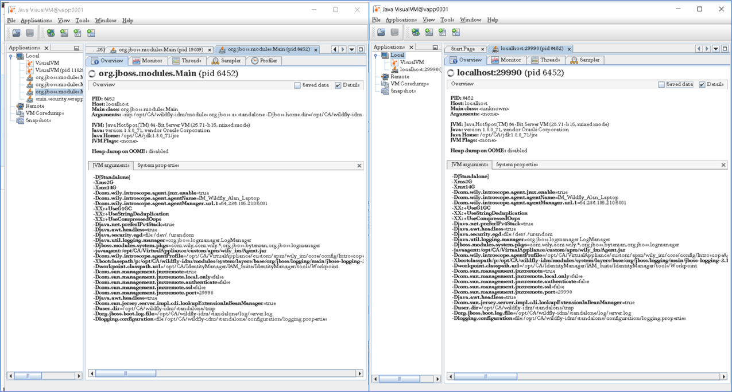Select VisualVM entry in right window tree
The width and height of the screenshot is (732, 392).
click(x=412, y=62)
